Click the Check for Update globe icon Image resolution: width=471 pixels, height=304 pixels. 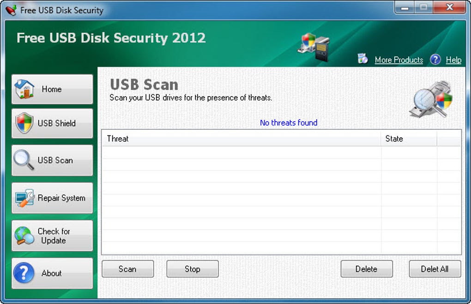[24, 236]
